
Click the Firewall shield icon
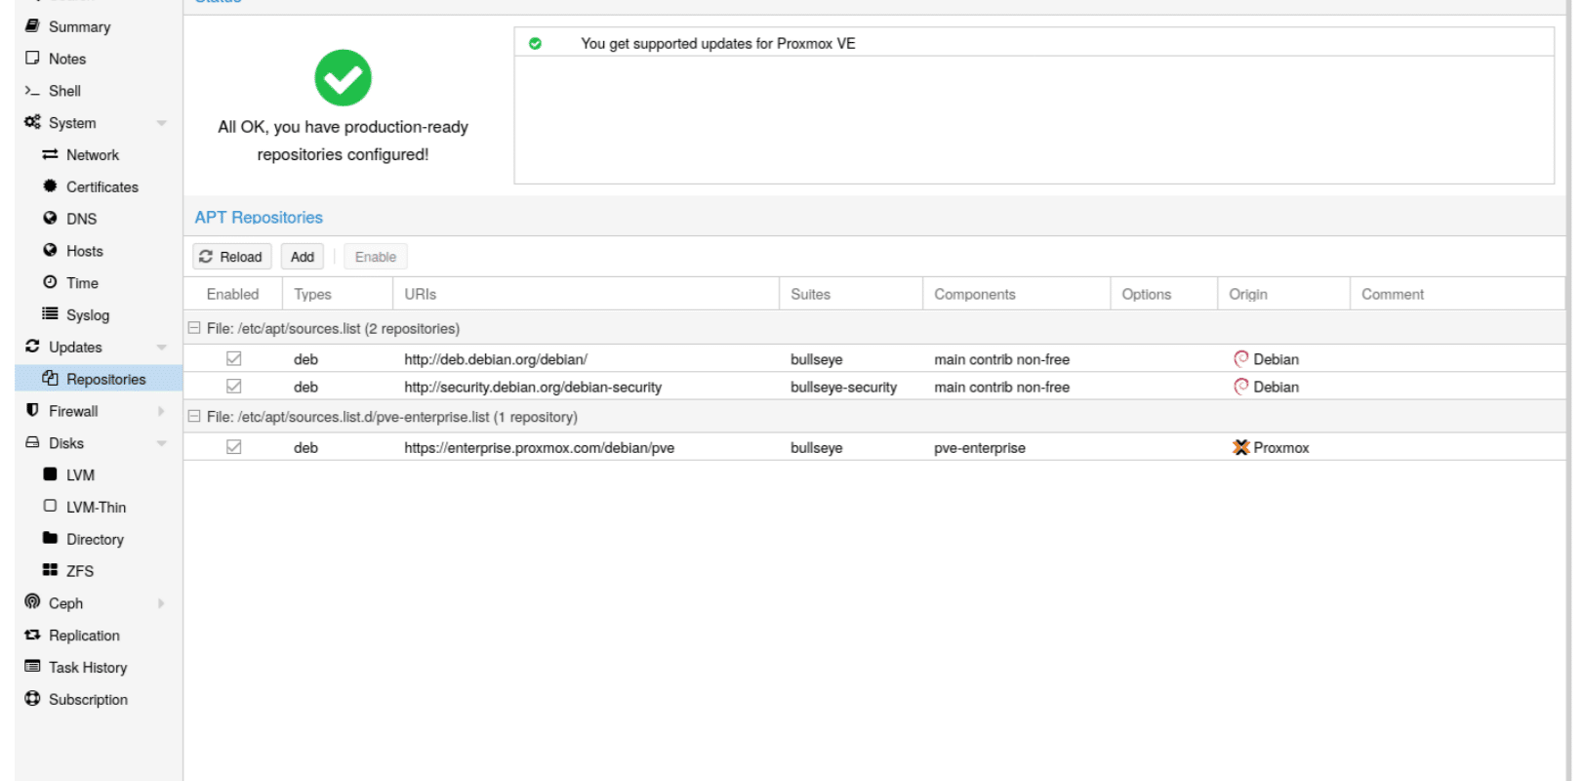(32, 411)
